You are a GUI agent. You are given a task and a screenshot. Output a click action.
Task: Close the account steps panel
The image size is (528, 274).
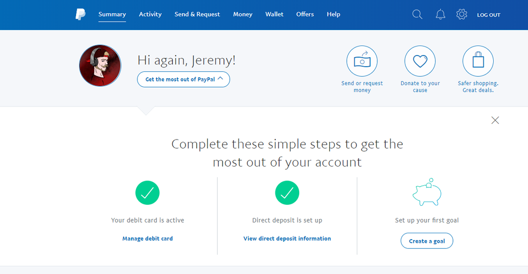pos(495,120)
